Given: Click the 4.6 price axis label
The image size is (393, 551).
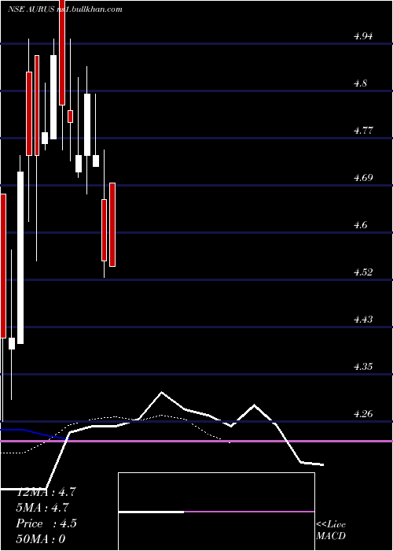Looking at the screenshot, I should (360, 225).
